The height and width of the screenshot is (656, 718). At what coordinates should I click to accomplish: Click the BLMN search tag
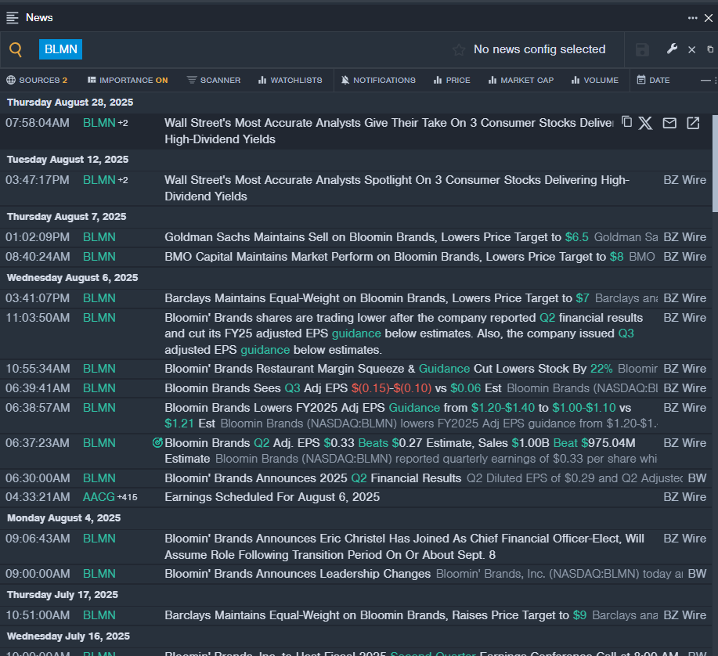61,49
